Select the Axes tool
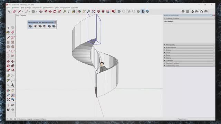Viewport: 221px width, 124px height. [x=8, y=85]
